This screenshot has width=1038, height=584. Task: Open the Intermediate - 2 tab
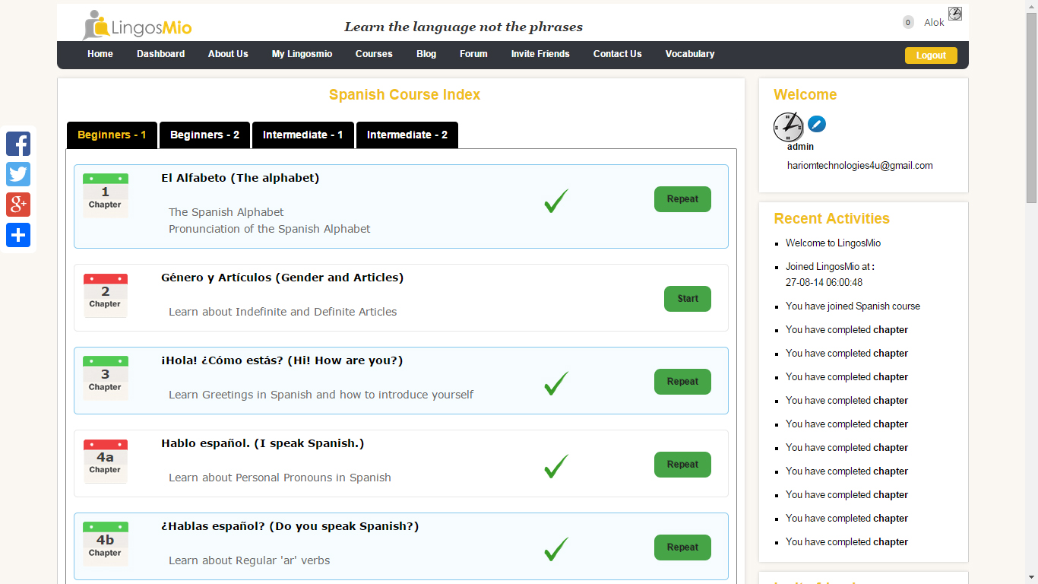[x=407, y=135]
